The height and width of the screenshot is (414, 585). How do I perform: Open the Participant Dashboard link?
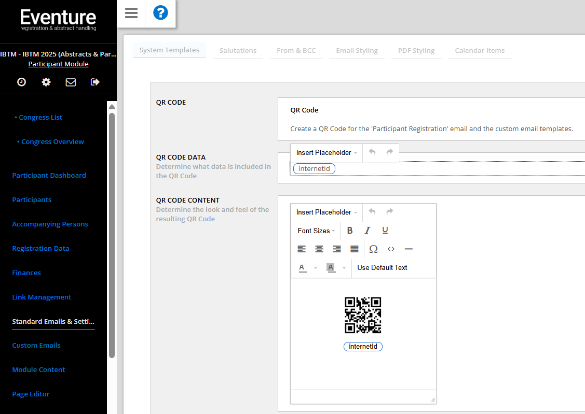click(49, 175)
